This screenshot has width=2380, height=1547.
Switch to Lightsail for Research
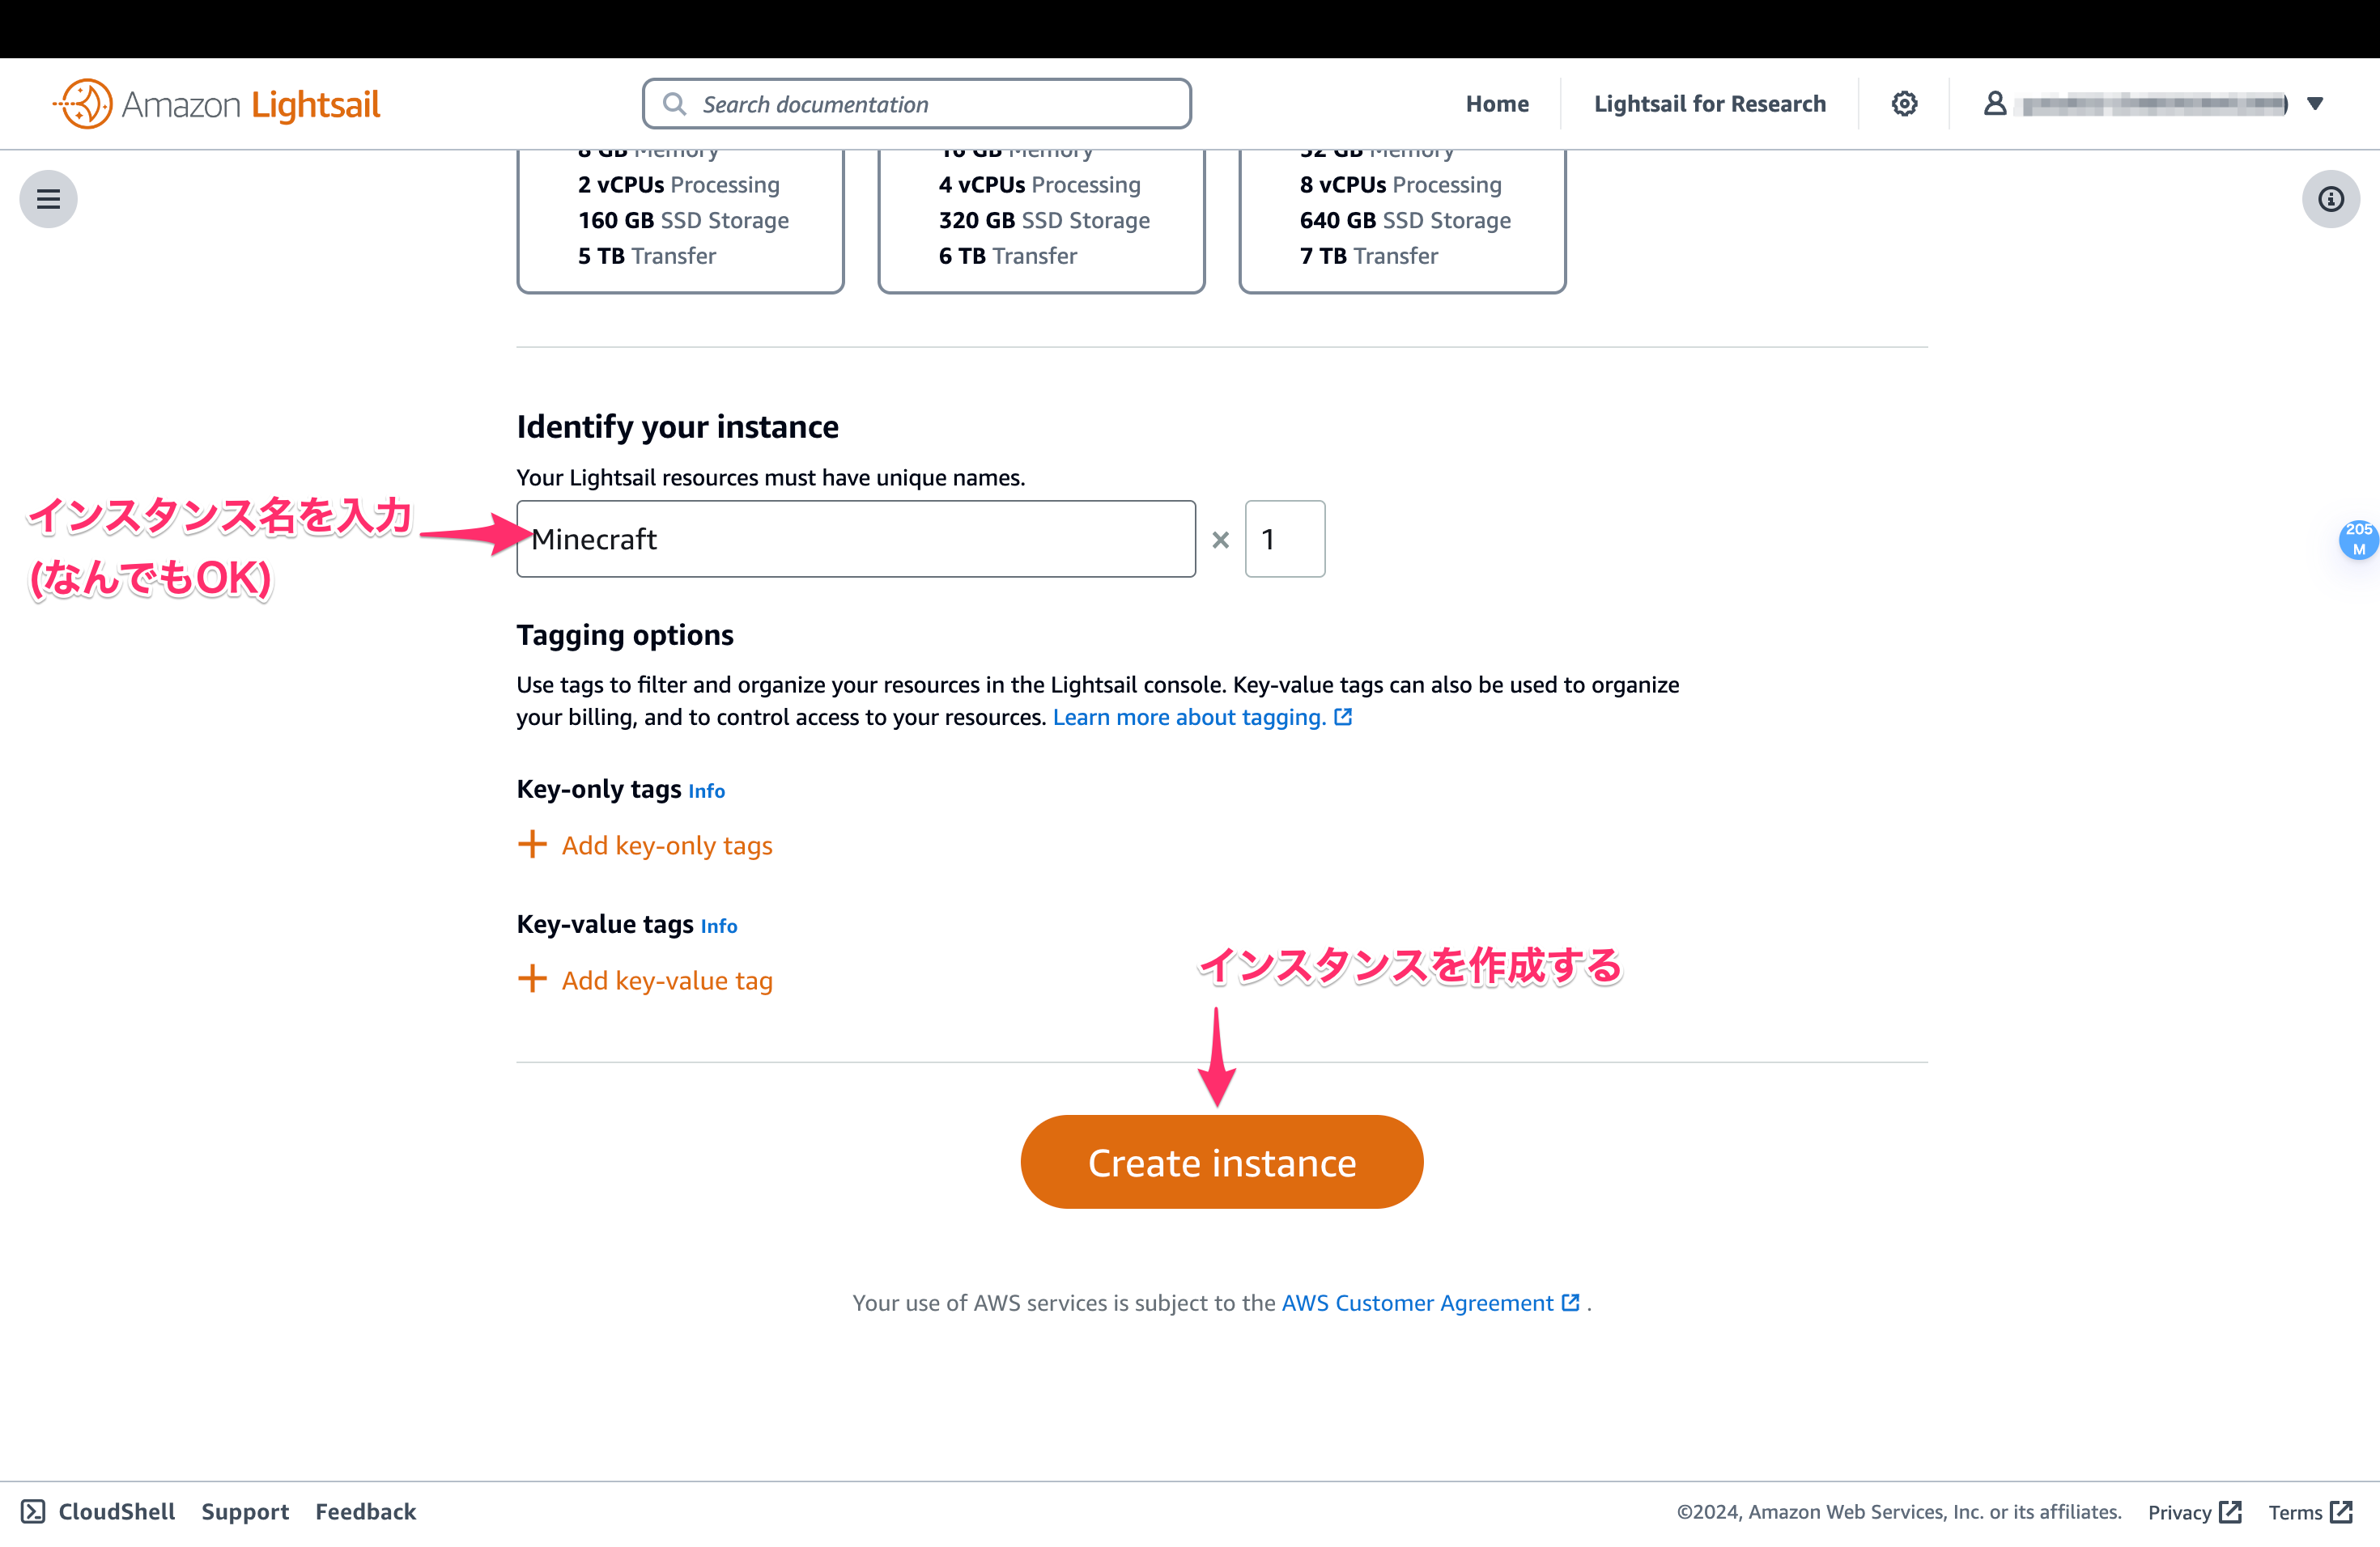pos(1710,103)
